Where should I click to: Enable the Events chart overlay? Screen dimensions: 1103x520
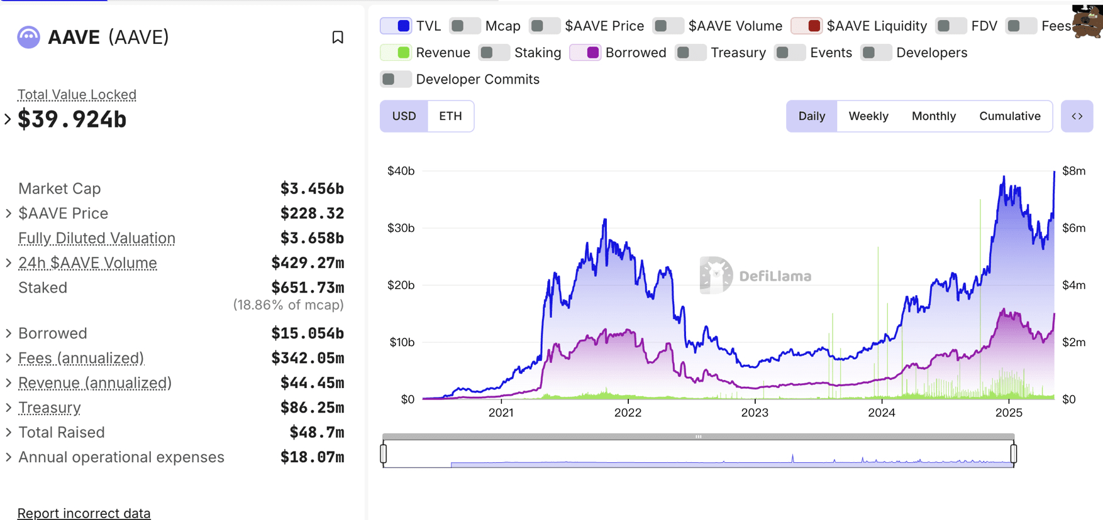tap(790, 53)
